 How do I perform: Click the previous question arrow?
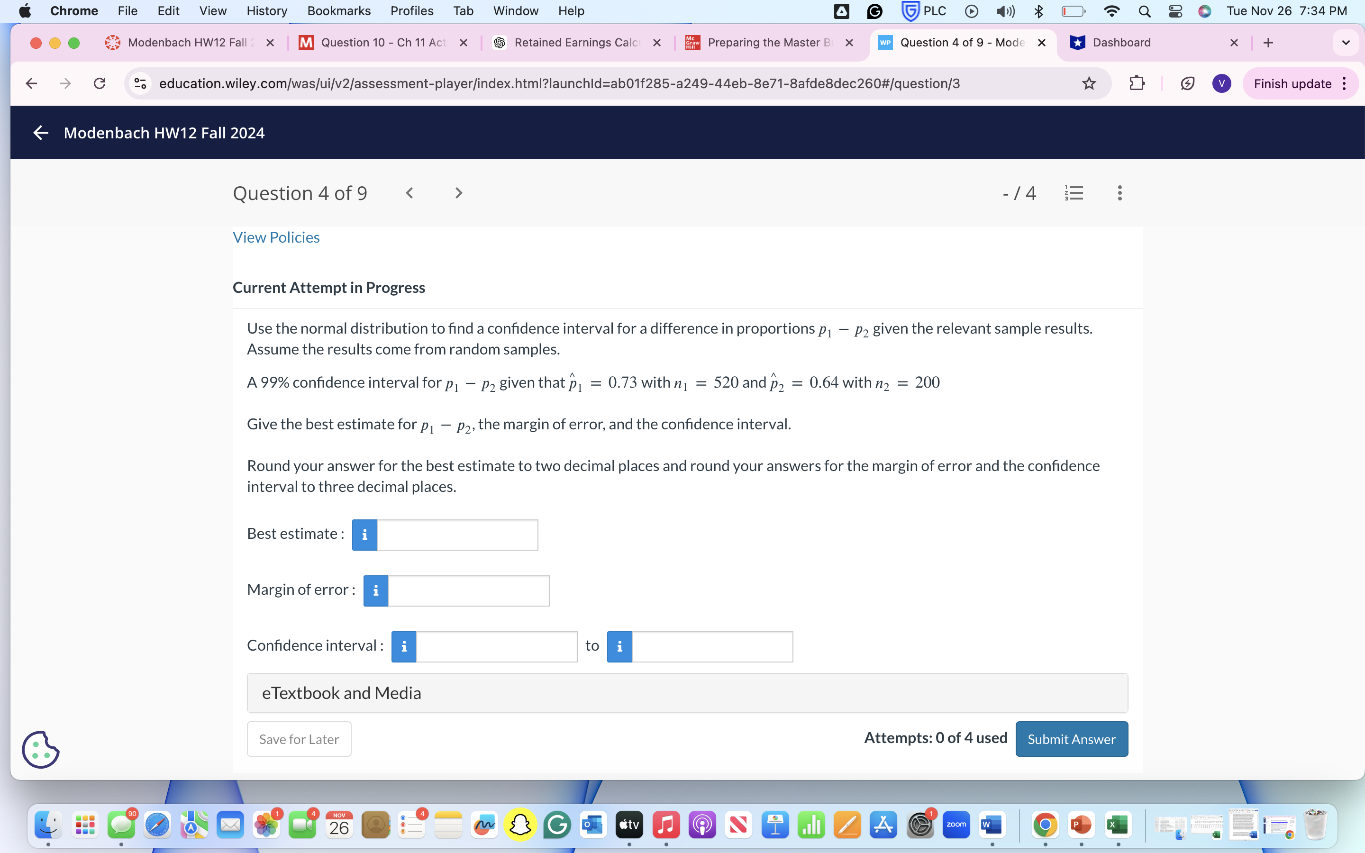coord(409,193)
